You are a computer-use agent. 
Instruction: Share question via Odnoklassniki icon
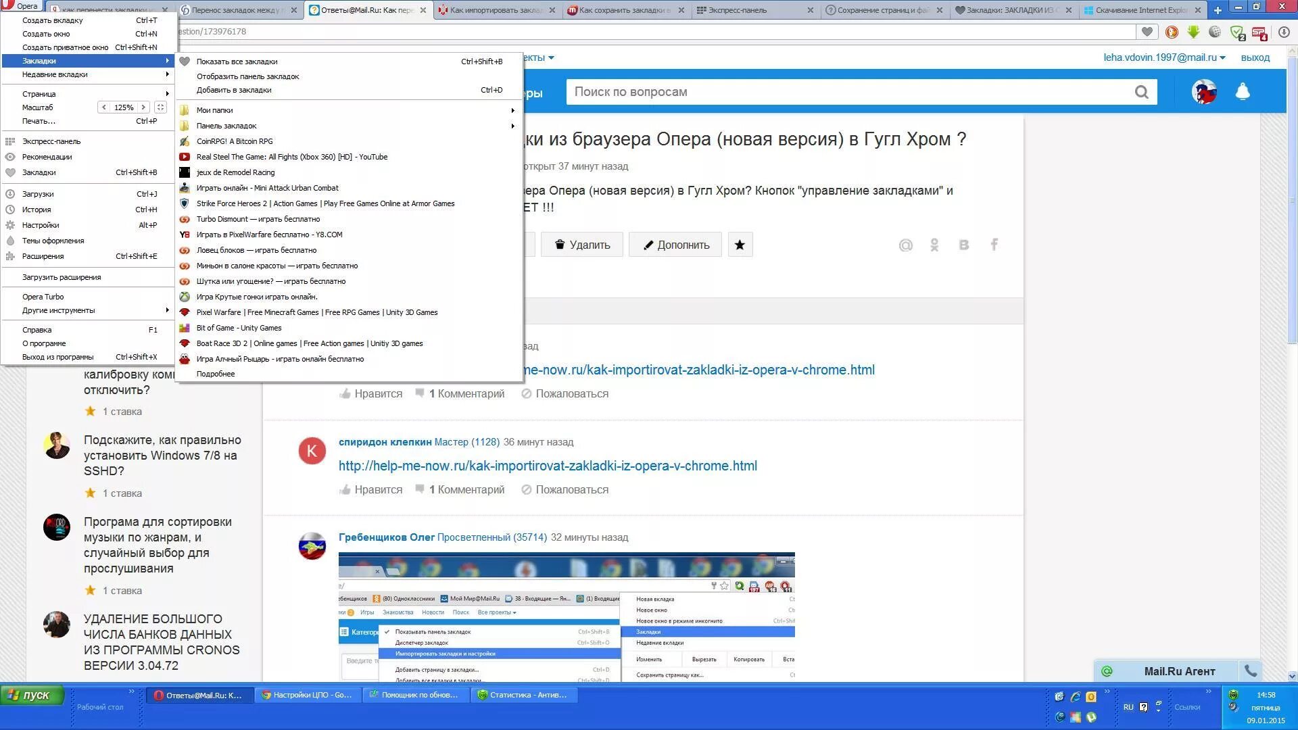(934, 245)
